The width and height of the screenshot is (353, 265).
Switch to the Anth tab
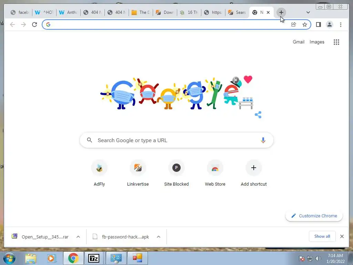tap(68, 12)
